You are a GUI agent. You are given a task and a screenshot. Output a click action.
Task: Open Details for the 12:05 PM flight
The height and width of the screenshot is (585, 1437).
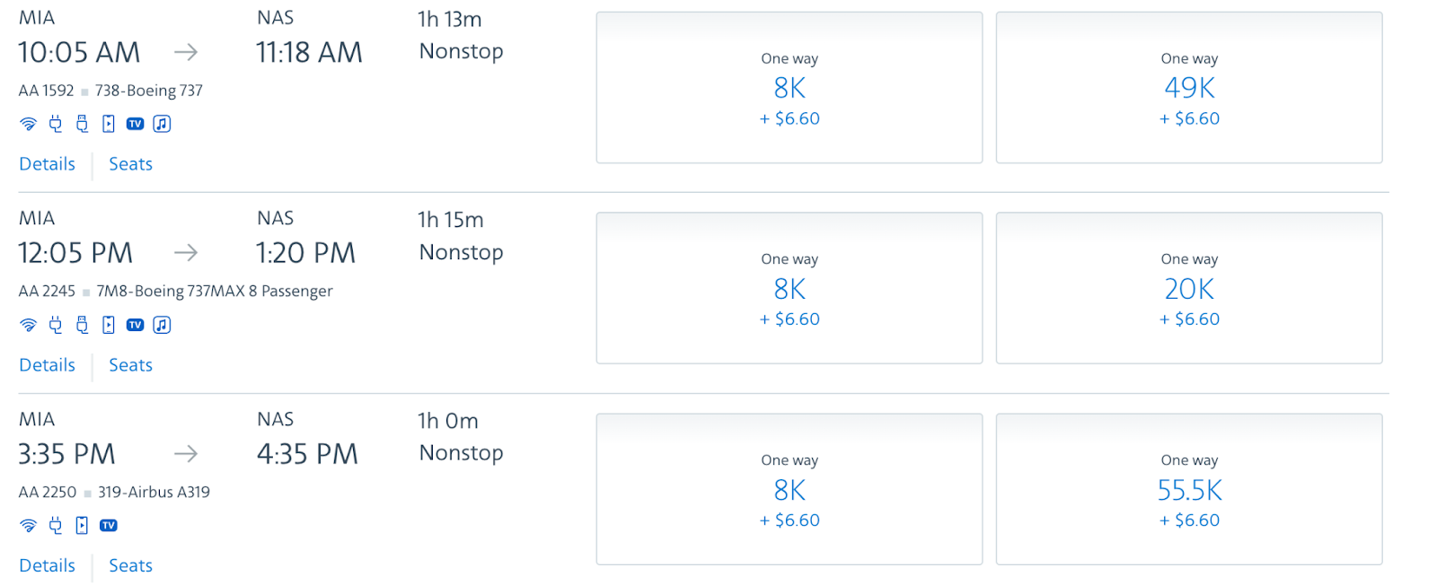point(48,365)
